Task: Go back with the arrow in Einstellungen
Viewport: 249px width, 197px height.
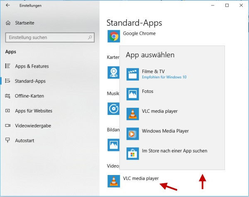Action: coord(7,5)
